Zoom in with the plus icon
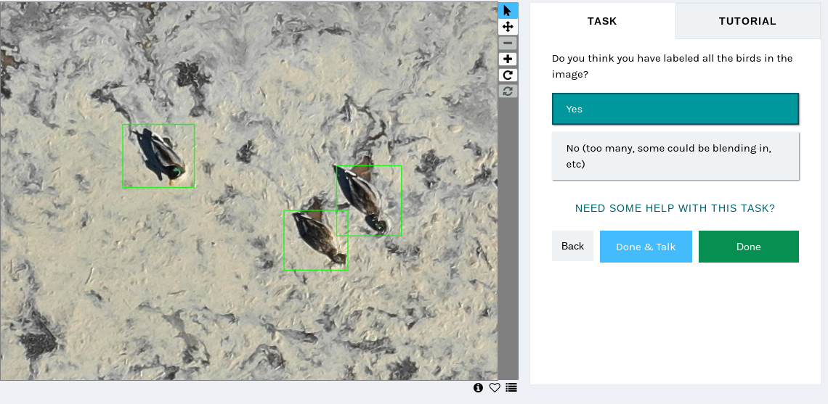 point(508,59)
